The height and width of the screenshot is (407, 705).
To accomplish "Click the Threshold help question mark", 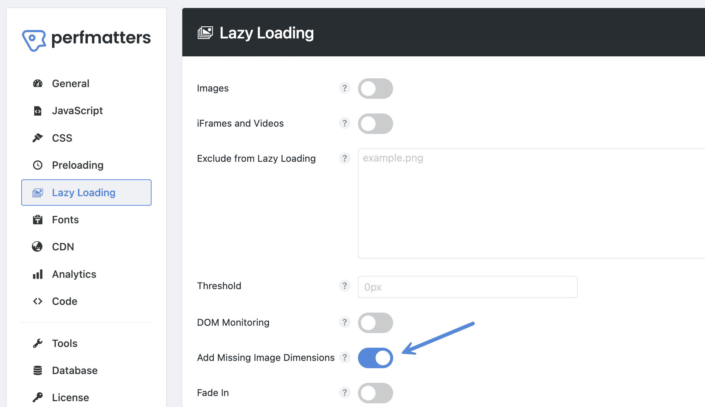I will pos(344,285).
